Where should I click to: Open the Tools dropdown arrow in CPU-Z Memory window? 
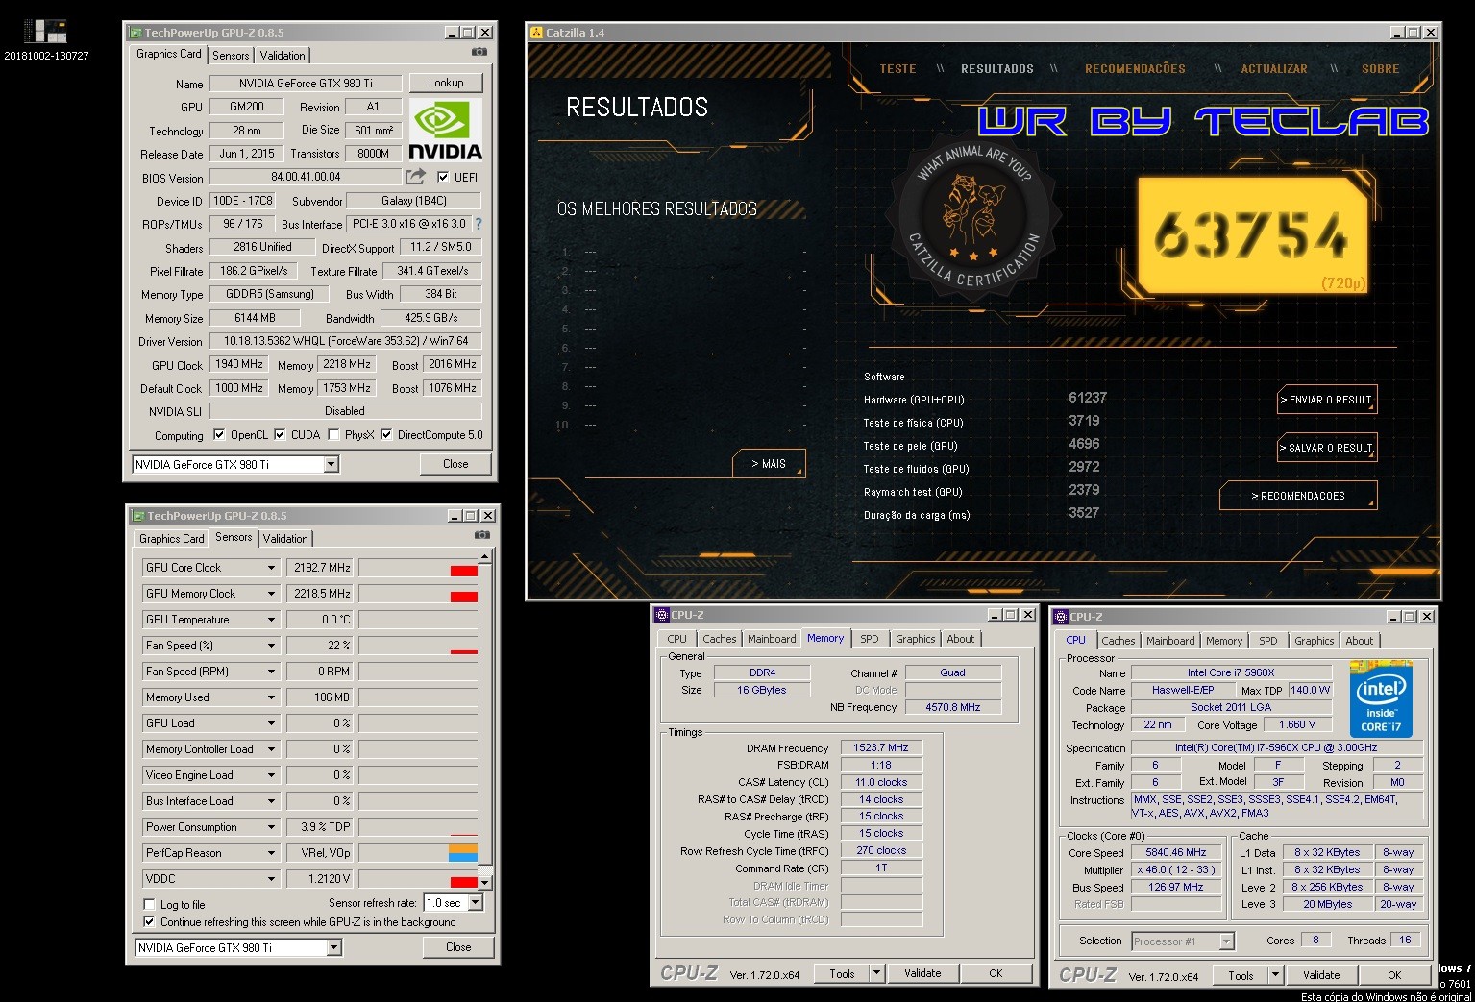click(876, 973)
